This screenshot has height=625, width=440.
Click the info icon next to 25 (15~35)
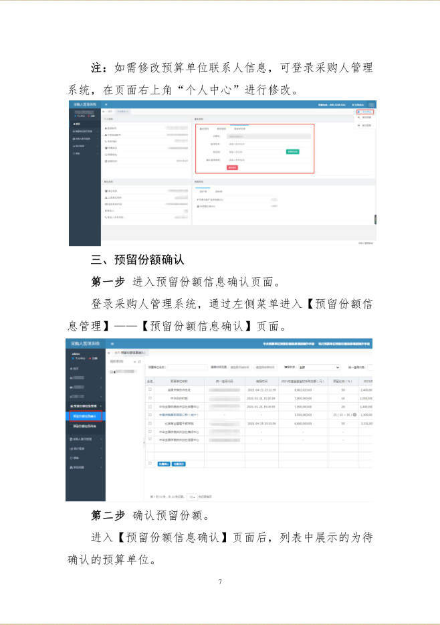tap(354, 415)
